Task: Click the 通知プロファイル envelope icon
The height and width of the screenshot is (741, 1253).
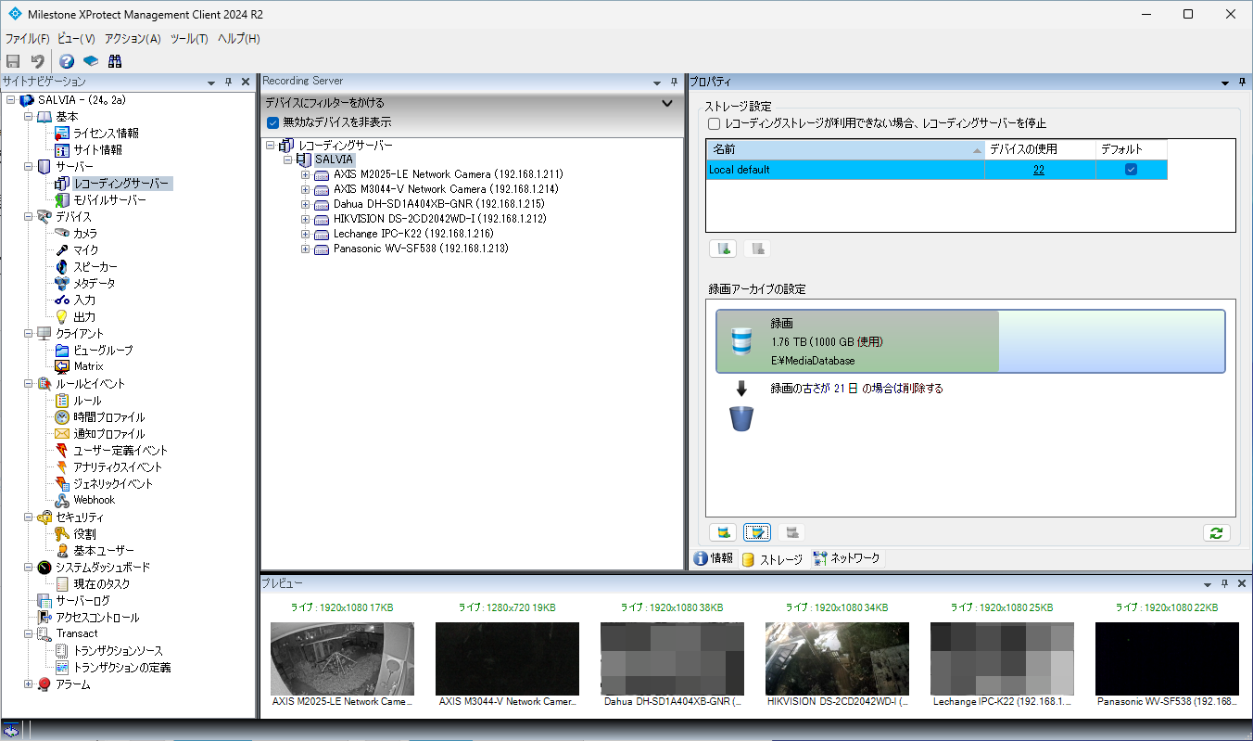Action: tap(62, 434)
